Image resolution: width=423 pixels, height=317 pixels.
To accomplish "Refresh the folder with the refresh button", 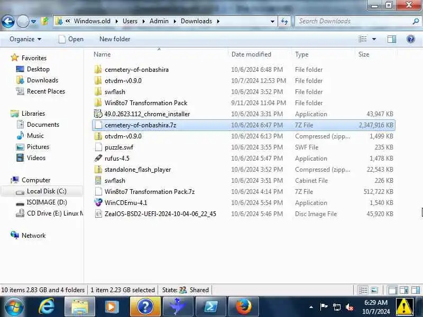I will (x=284, y=21).
